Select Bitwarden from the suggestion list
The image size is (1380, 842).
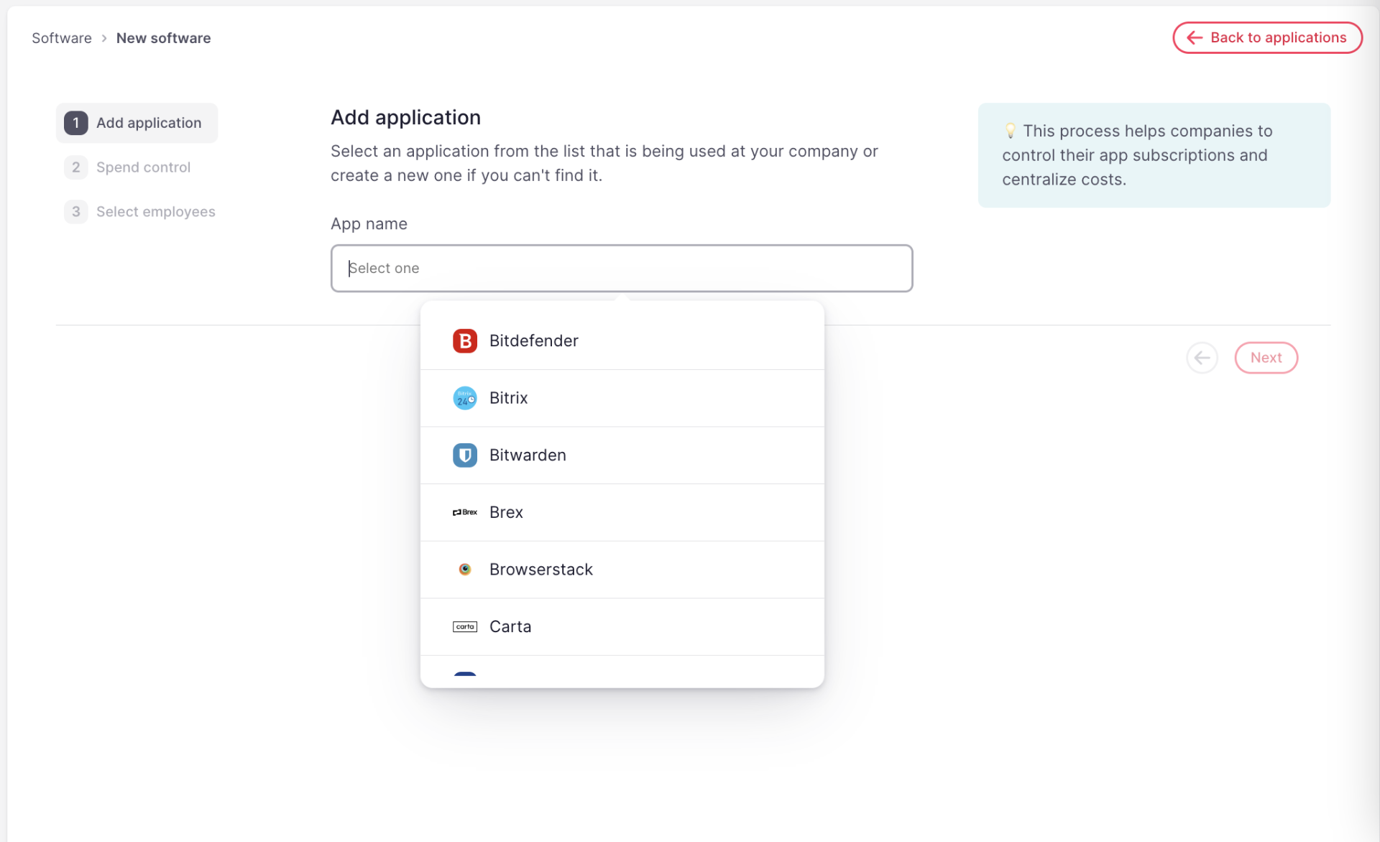[528, 455]
